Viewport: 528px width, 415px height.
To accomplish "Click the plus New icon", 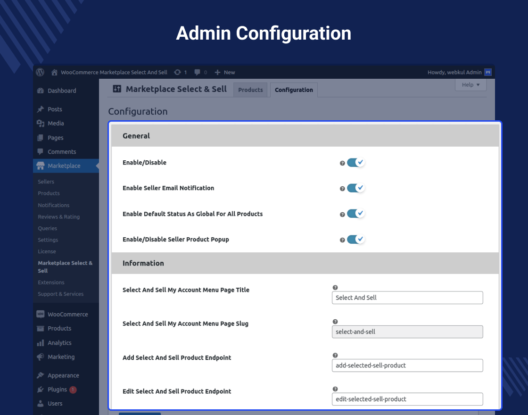I will (x=217, y=73).
